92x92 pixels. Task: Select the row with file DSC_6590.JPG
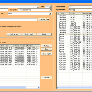(75, 27)
